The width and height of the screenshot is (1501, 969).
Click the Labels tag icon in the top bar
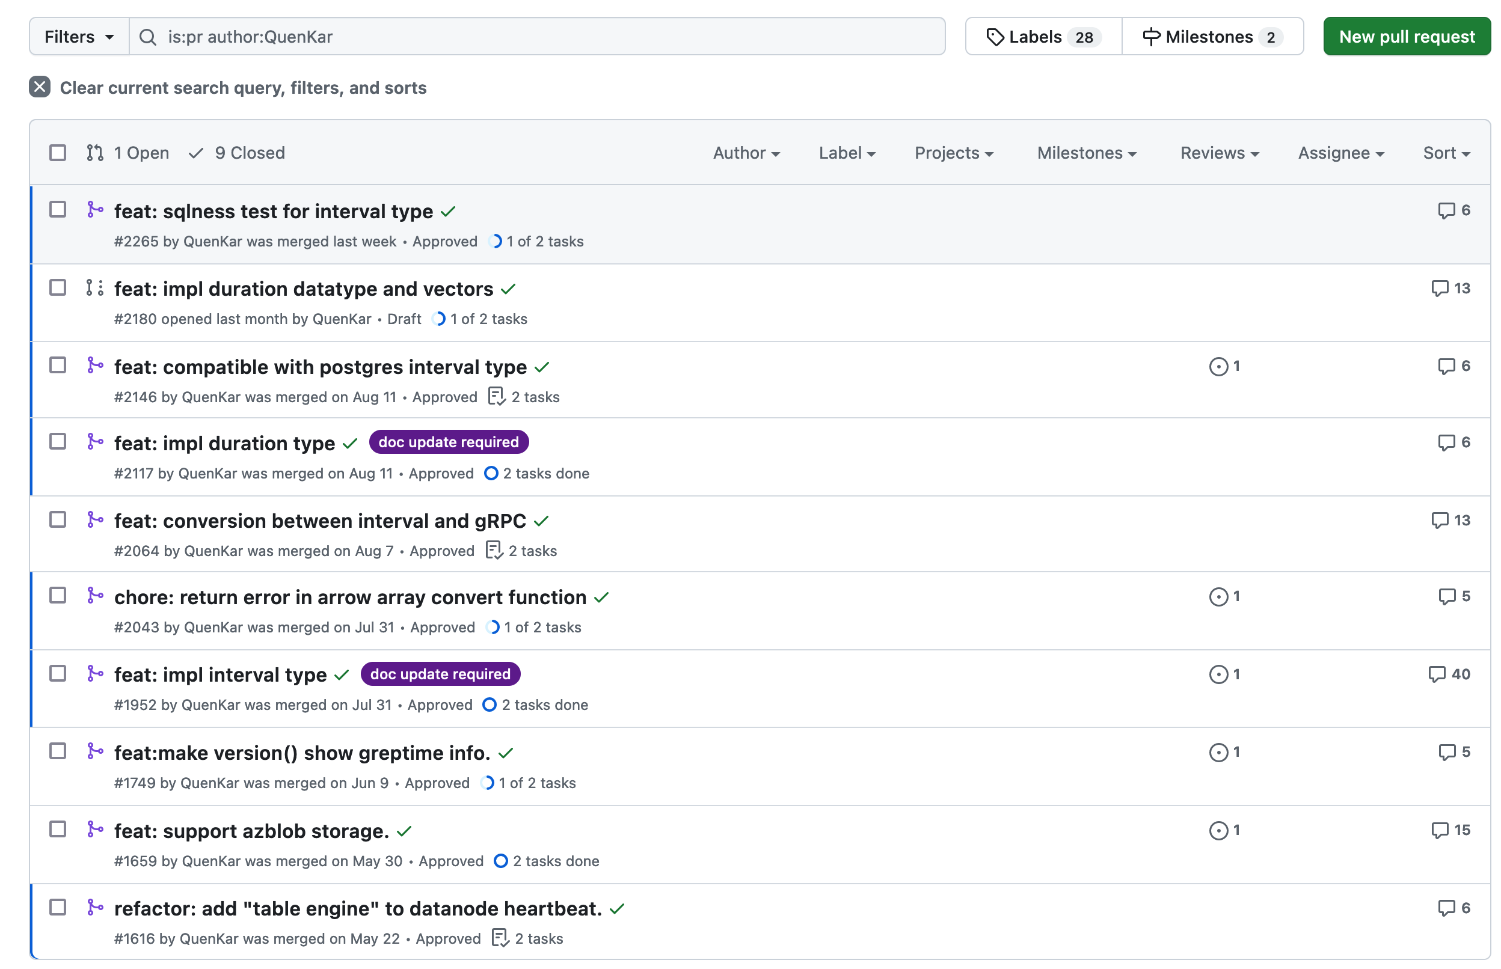coord(996,36)
